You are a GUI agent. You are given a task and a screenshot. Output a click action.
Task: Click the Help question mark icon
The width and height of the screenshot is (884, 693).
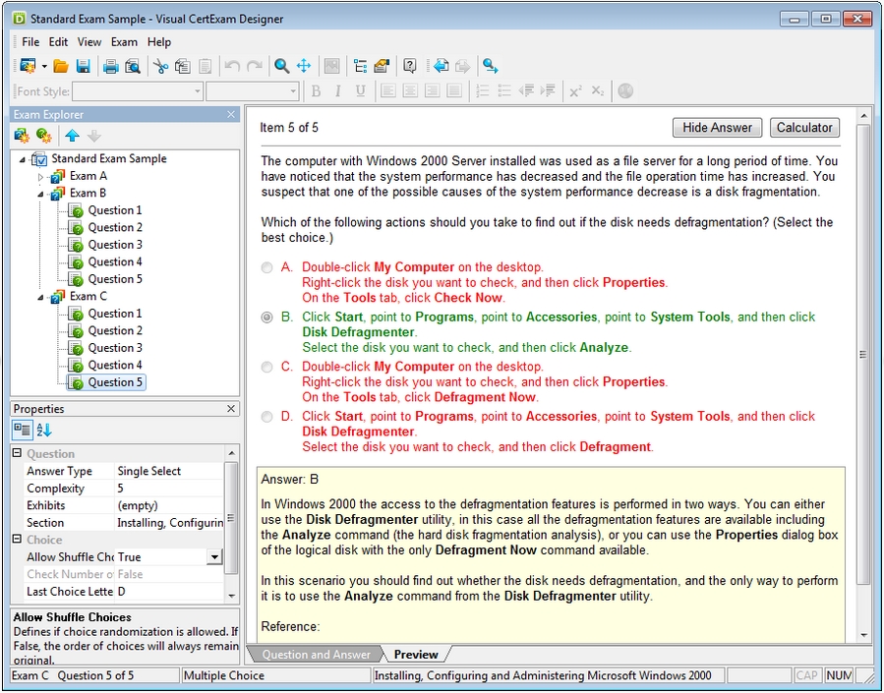pos(410,67)
